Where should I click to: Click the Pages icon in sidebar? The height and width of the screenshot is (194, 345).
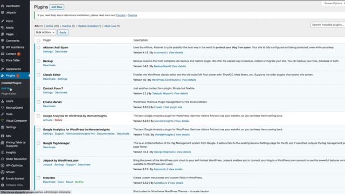click(x=3, y=34)
